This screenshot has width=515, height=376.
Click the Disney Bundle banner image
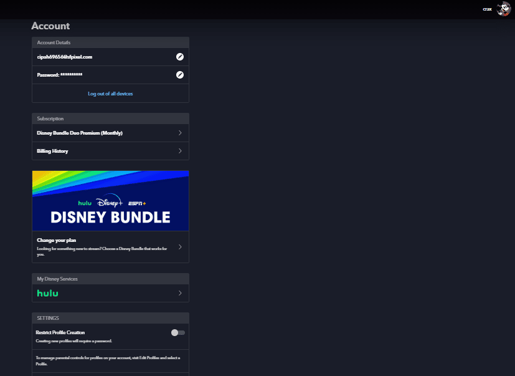click(110, 201)
